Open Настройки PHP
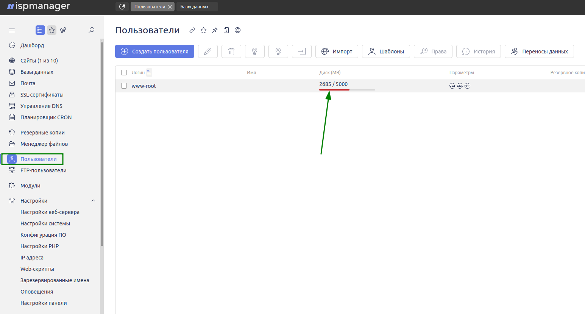Viewport: 585px width, 314px height. (x=39, y=246)
